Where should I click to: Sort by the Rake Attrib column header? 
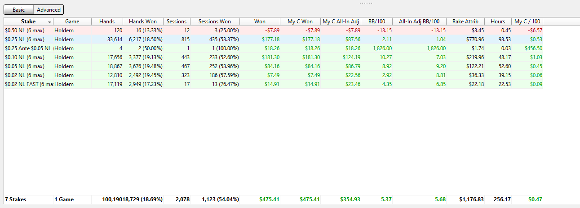pos(465,22)
